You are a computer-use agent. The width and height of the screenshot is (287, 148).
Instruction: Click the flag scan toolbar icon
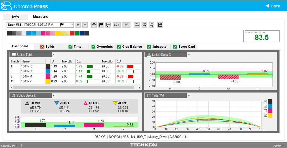click(x=101, y=25)
